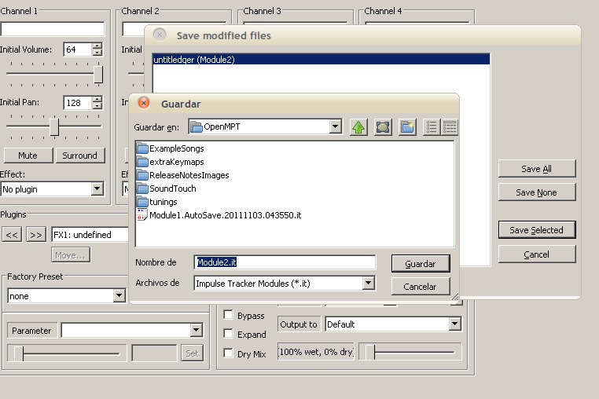599x399 pixels.
Task: Click the 'Nombre de' filename input field
Action: [285, 263]
